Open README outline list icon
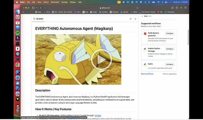The width and height of the screenshot is (203, 120). [135, 19]
